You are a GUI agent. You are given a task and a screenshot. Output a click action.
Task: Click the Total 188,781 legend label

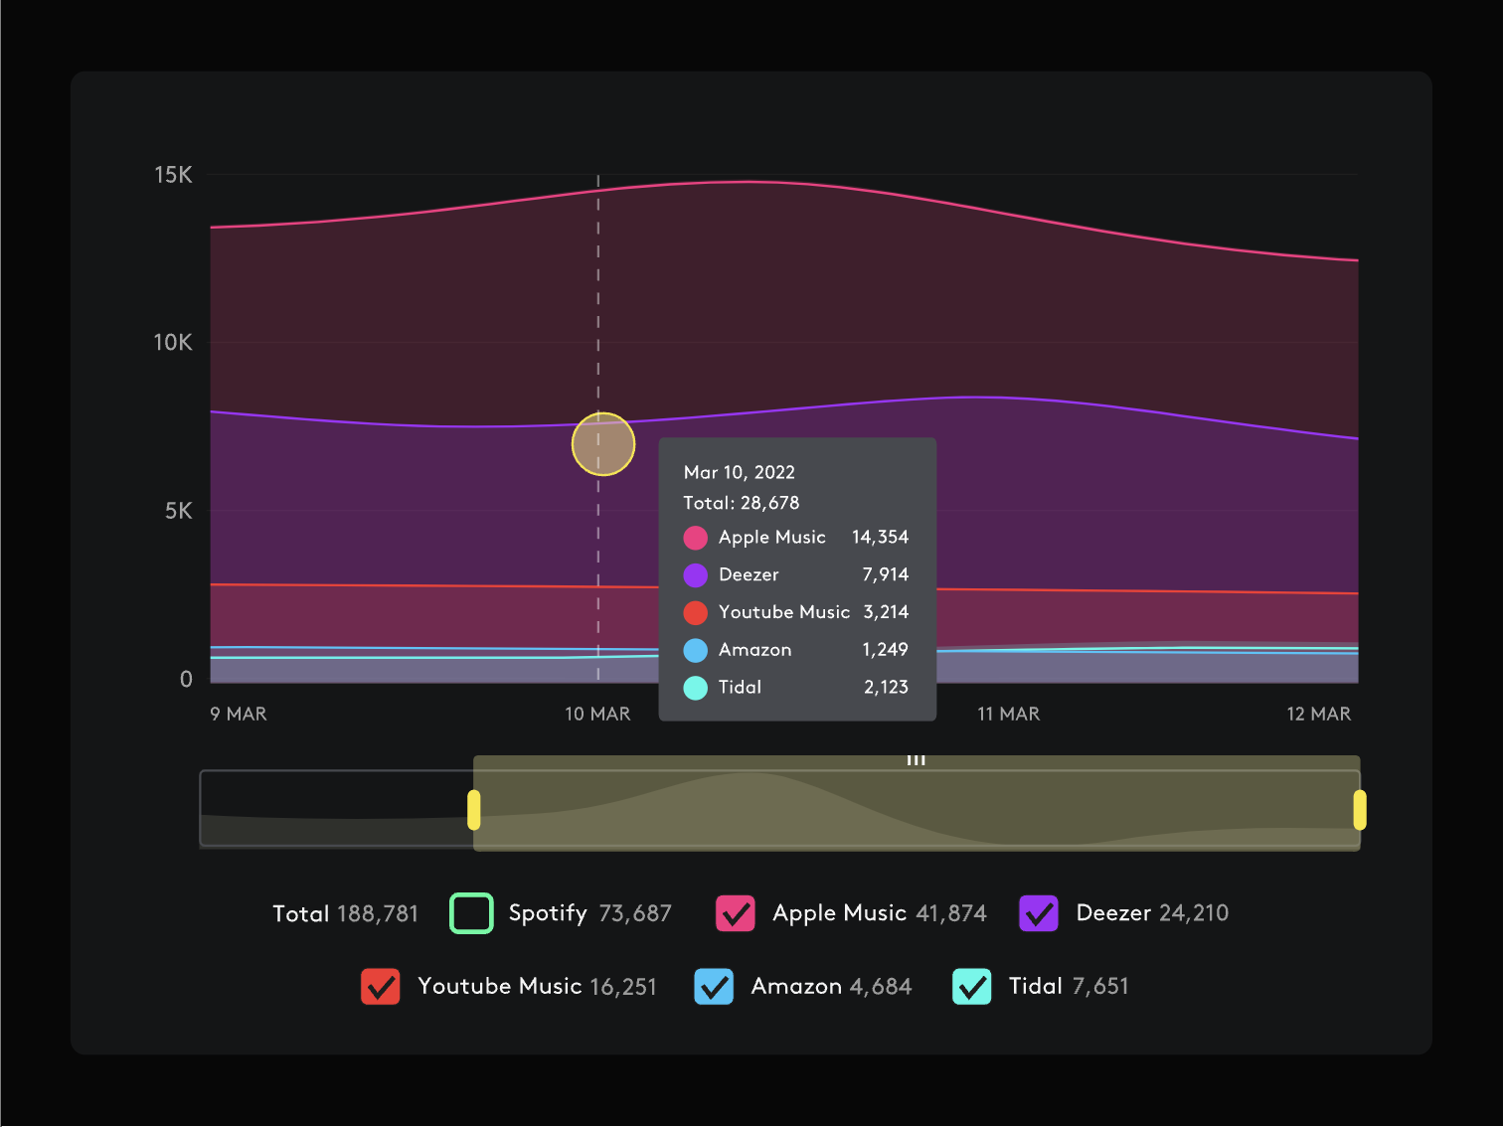point(345,914)
